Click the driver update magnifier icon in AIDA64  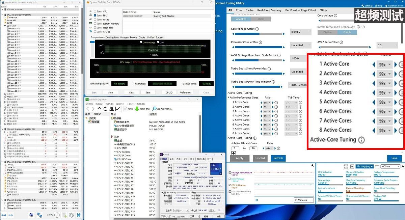(154, 108)
